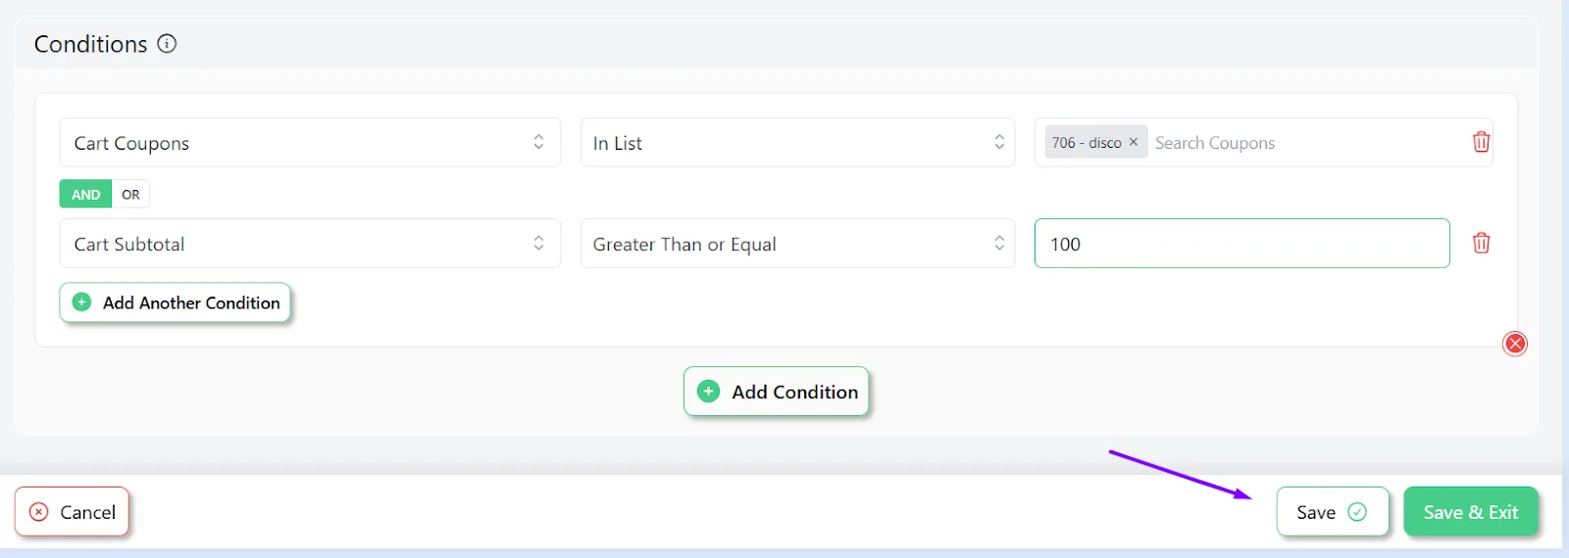Viewport: 1569px width, 558px height.
Task: Delete the Cart Coupons condition row
Action: (x=1481, y=142)
